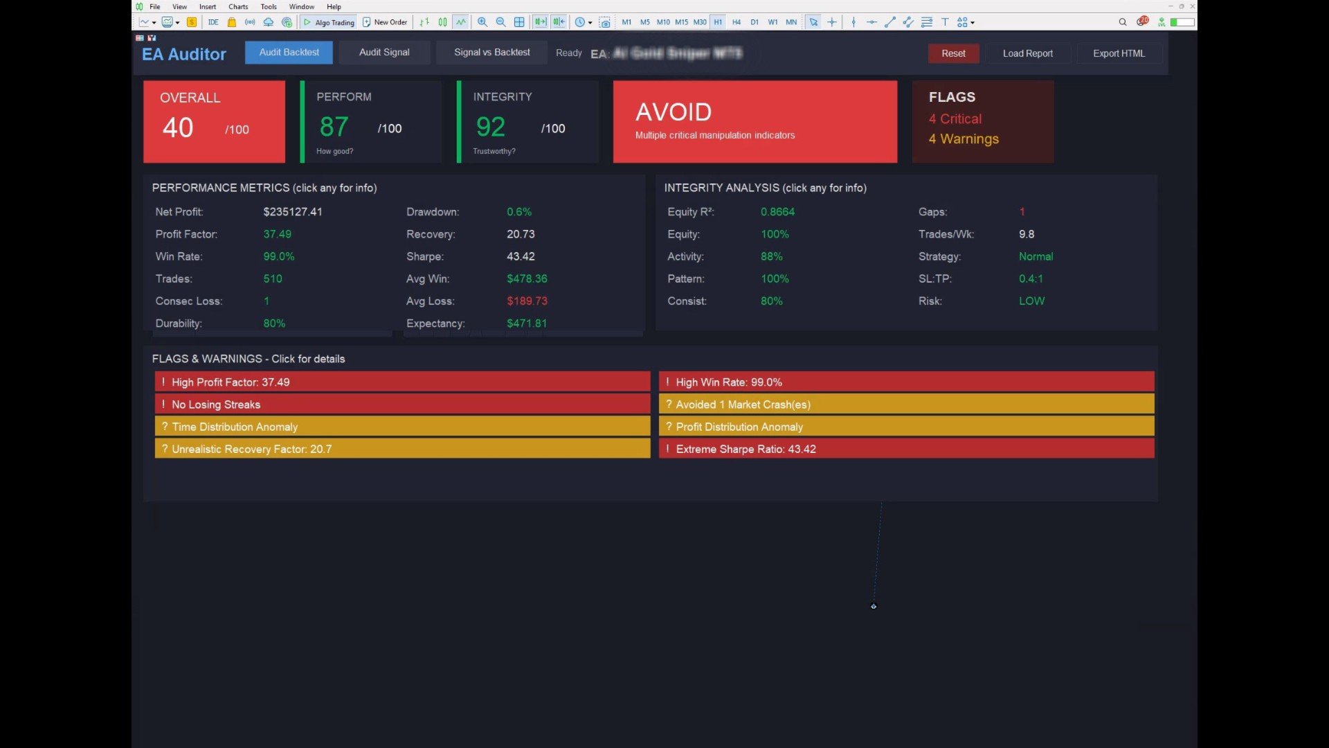The width and height of the screenshot is (1329, 748).
Task: Switch to the line chart toggle
Action: (x=461, y=22)
